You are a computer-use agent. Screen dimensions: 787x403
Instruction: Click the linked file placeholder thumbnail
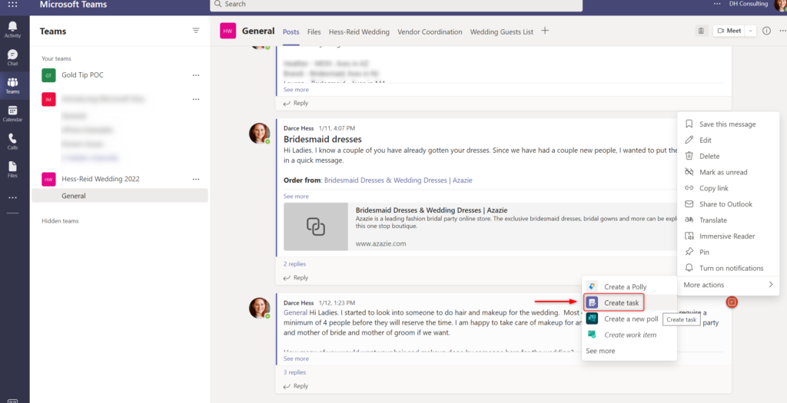pos(316,226)
